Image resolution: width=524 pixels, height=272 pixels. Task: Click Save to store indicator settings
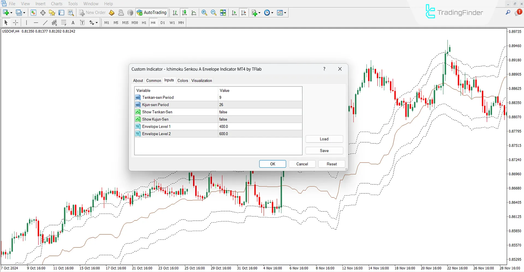pyautogui.click(x=324, y=150)
